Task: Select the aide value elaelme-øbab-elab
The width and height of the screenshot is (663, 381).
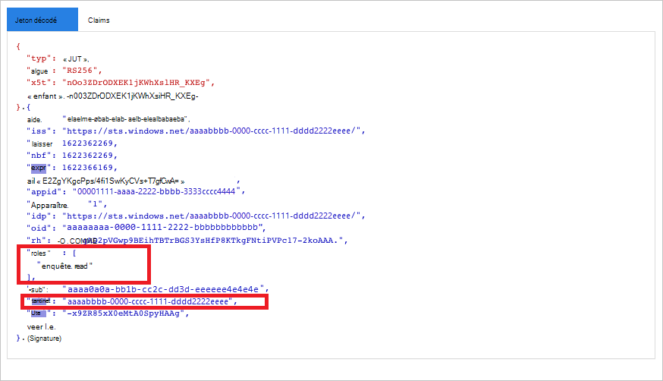Action: (x=126, y=119)
